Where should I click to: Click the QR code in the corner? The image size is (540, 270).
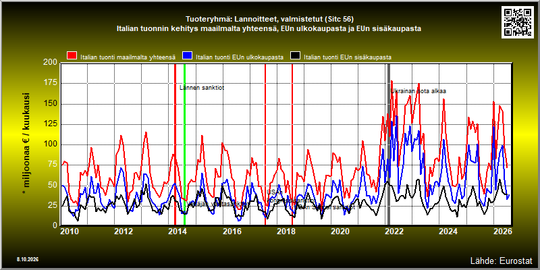click(x=518, y=22)
